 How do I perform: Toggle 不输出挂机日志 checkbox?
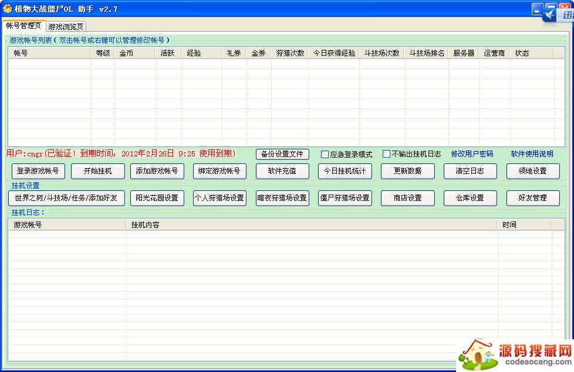pyautogui.click(x=386, y=154)
